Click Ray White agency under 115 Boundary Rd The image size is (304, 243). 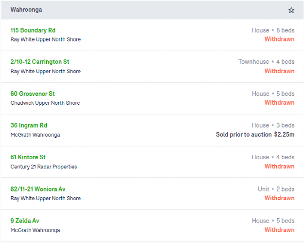pos(46,39)
